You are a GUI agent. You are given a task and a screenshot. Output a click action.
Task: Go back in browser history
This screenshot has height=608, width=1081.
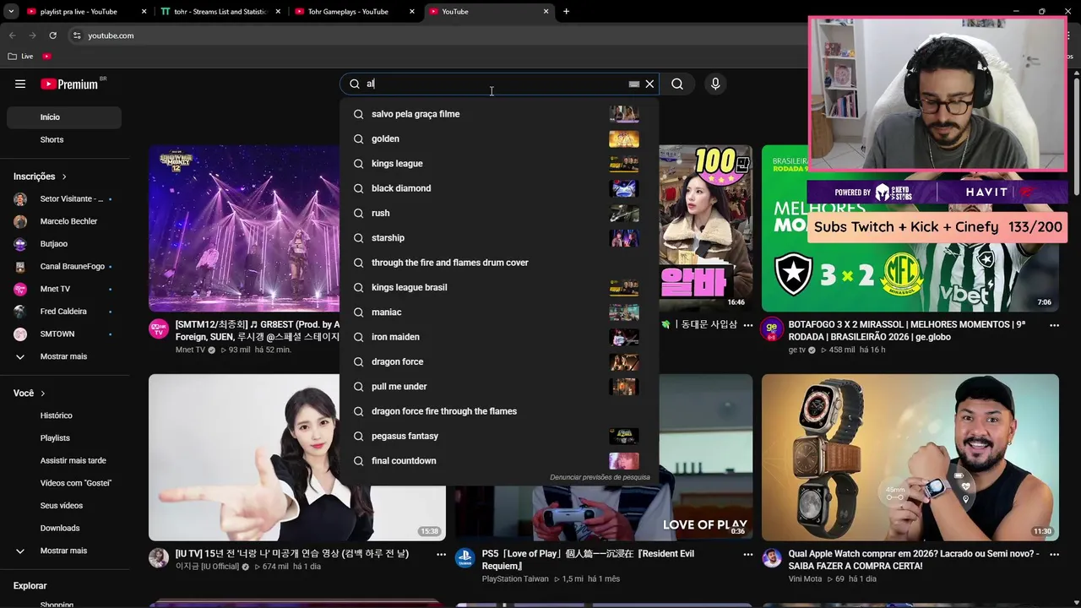tap(12, 35)
